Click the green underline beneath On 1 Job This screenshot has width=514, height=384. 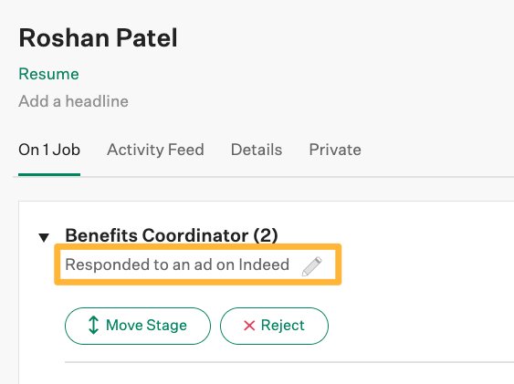pos(49,174)
